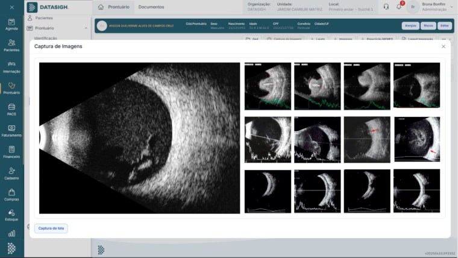
Task: Click the DATASIGH header logo
Action: coord(48,7)
